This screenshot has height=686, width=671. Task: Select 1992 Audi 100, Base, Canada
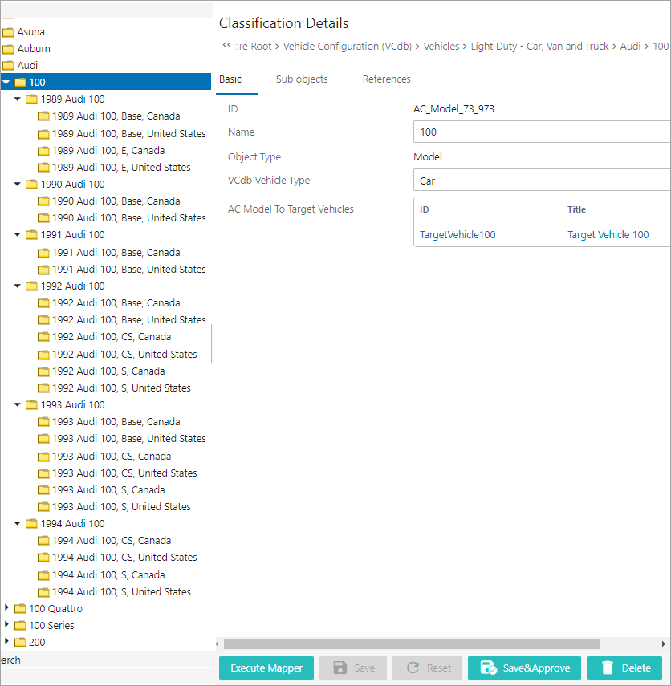pos(116,303)
